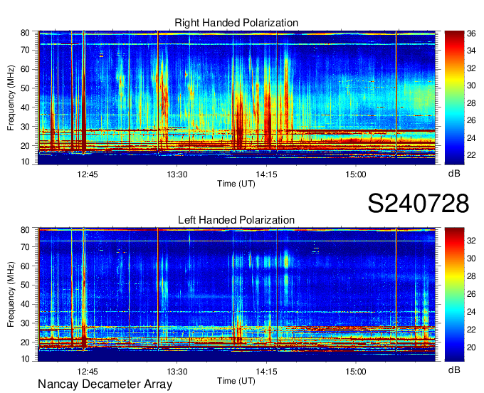The image size is (484, 393).
Task: Click the 22 value on upper colorbar
Action: point(471,155)
